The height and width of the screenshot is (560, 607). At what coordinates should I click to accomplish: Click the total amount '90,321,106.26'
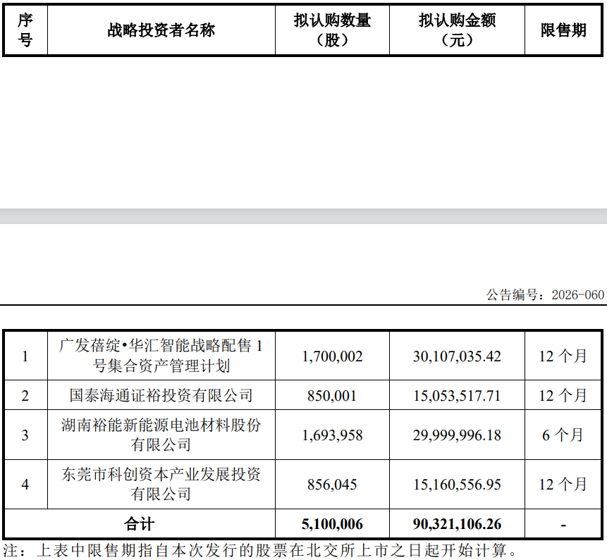[x=457, y=524]
